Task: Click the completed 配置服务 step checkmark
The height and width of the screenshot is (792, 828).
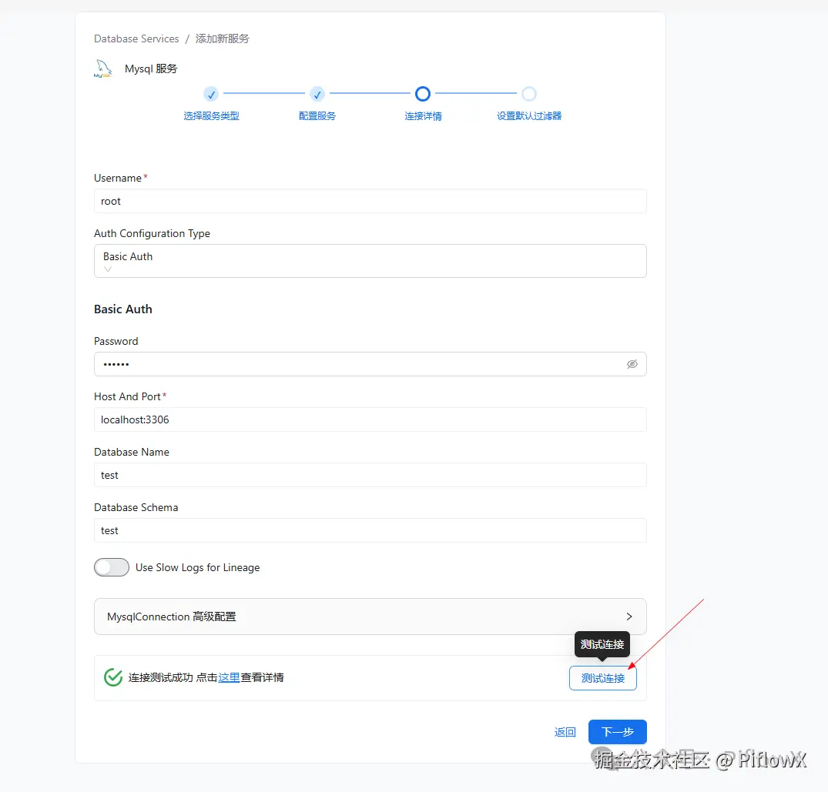Action: [x=317, y=95]
